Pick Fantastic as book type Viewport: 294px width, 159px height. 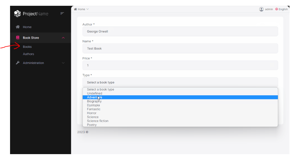(x=180, y=109)
